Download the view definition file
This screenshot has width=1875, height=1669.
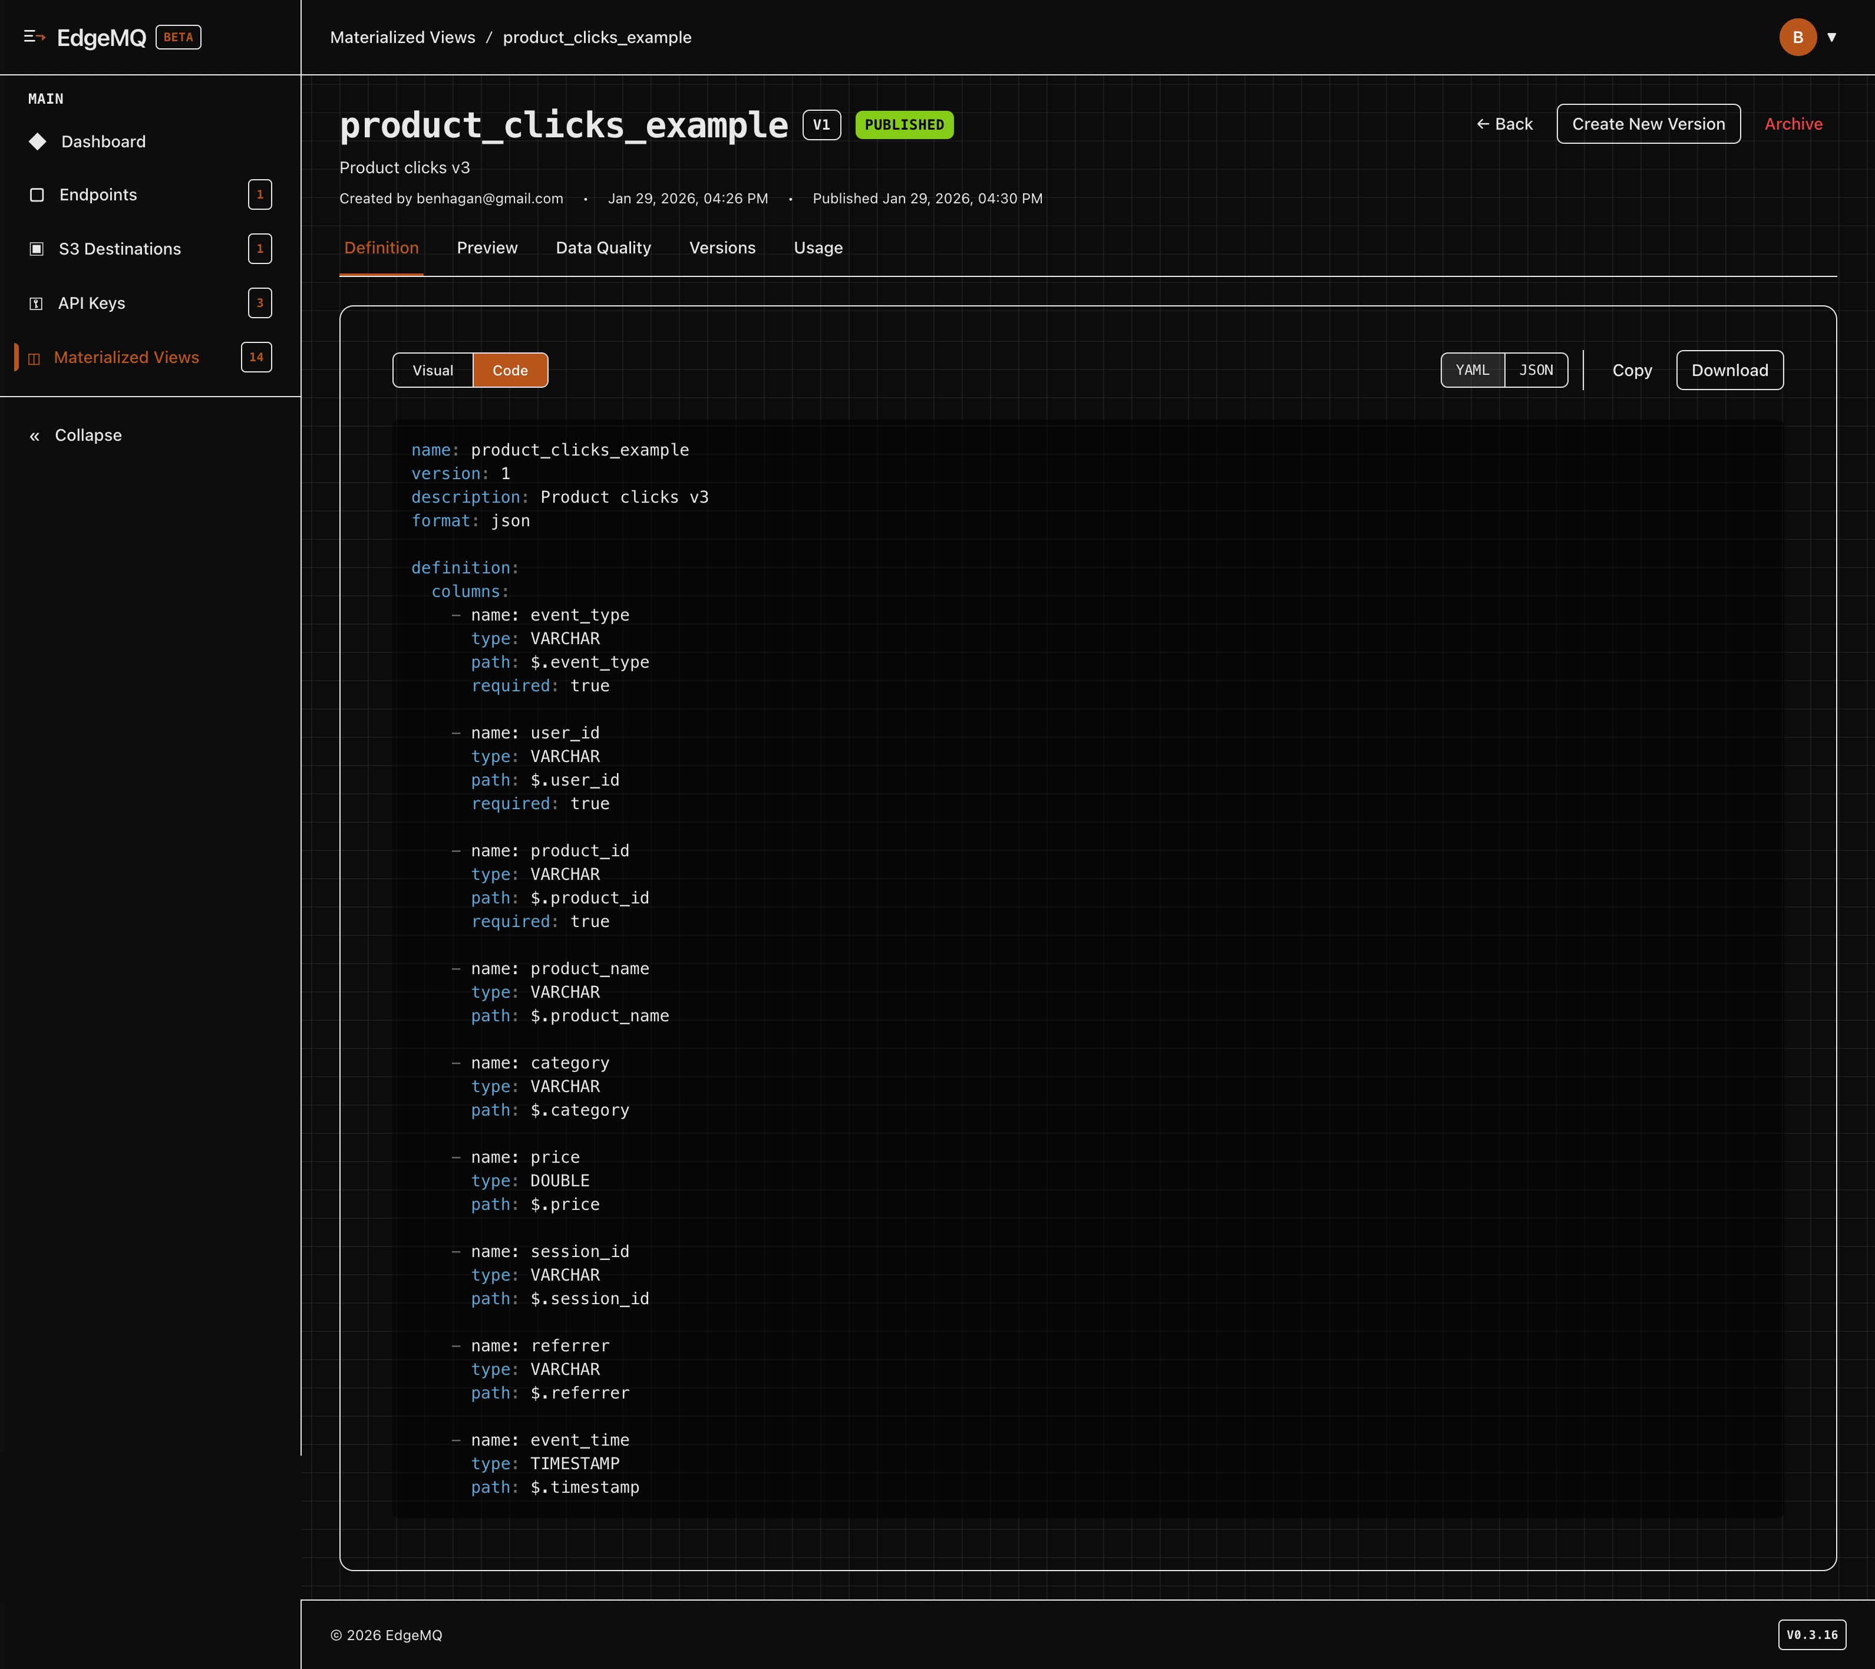(1729, 370)
